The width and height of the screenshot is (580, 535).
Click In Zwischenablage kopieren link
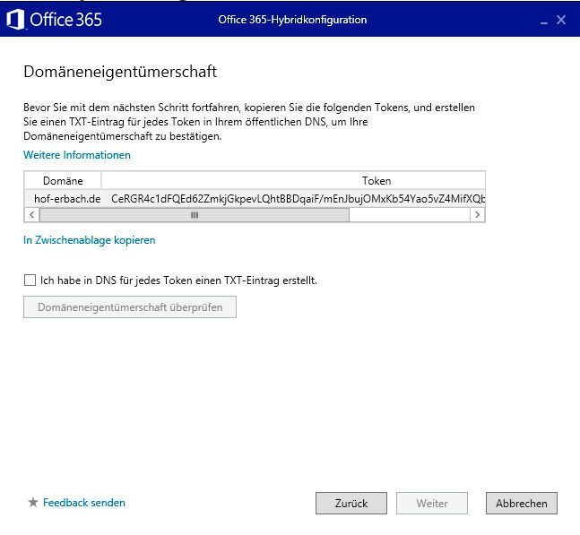(90, 240)
